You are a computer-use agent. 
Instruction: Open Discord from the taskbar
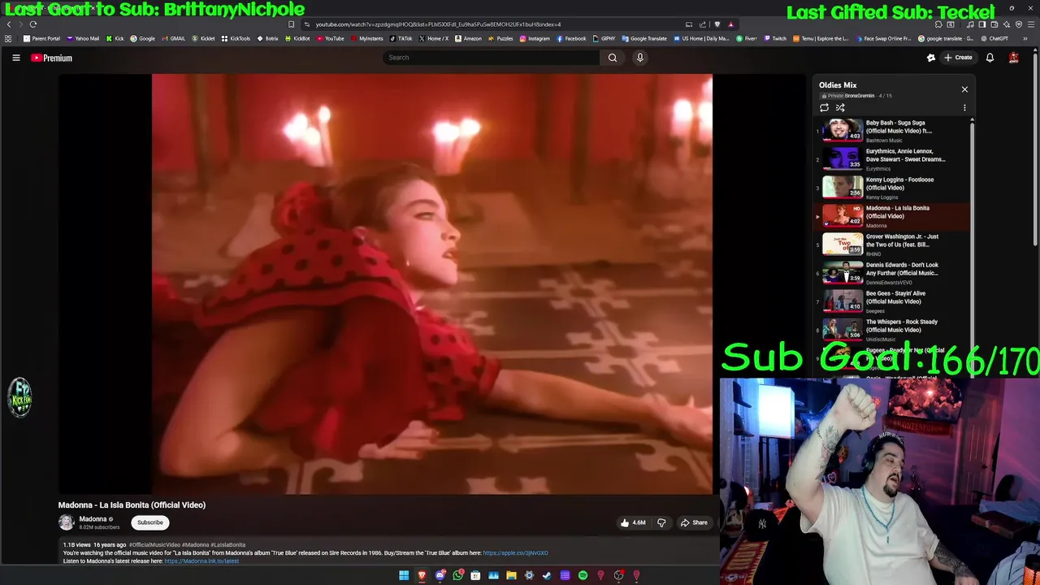440,575
